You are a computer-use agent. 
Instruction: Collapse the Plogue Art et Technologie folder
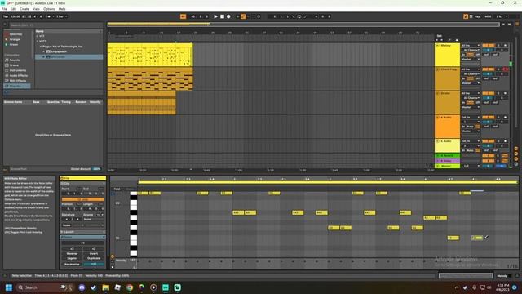(41, 47)
